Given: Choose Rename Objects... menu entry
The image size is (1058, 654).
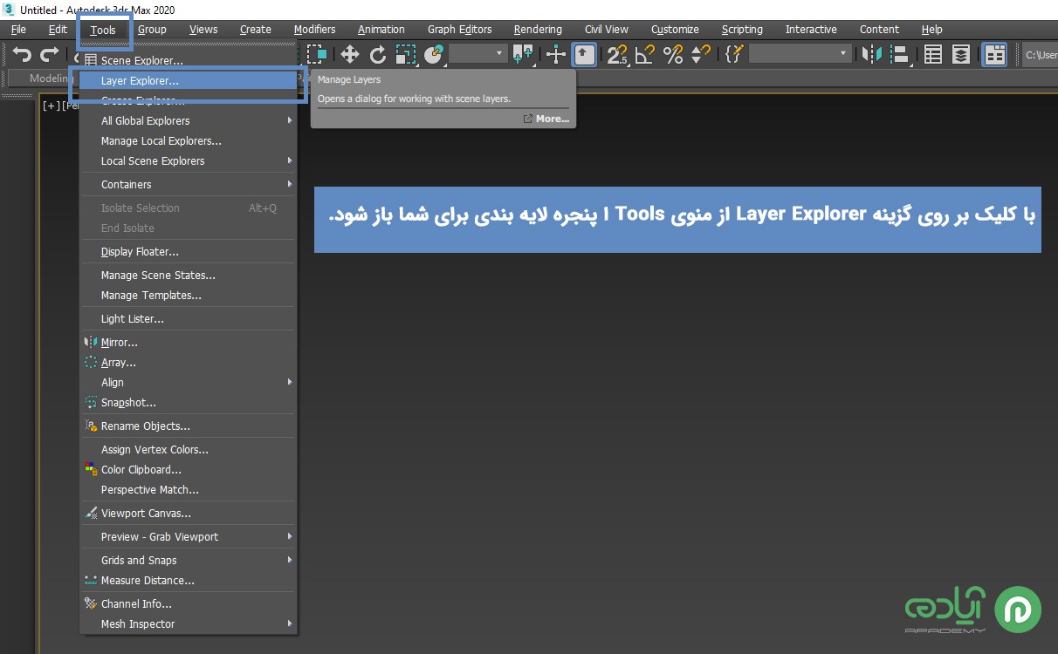Looking at the screenshot, I should 189,426.
